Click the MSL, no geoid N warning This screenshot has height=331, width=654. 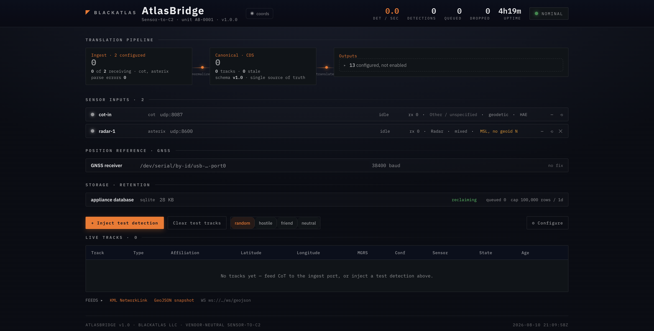(499, 131)
